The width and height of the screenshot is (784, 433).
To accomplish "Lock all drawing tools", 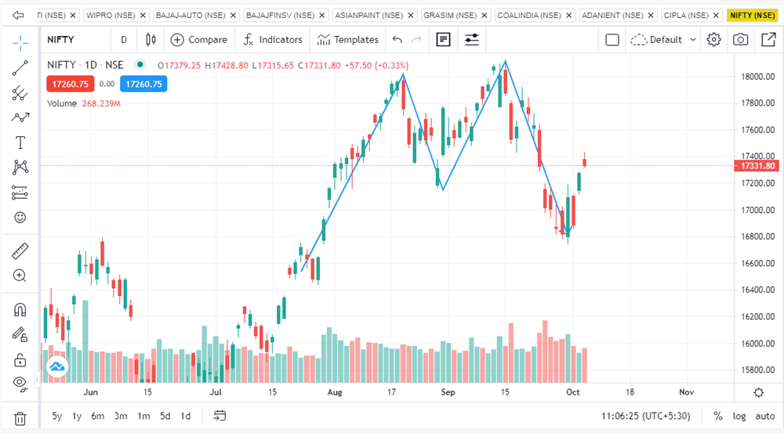I will (20, 359).
